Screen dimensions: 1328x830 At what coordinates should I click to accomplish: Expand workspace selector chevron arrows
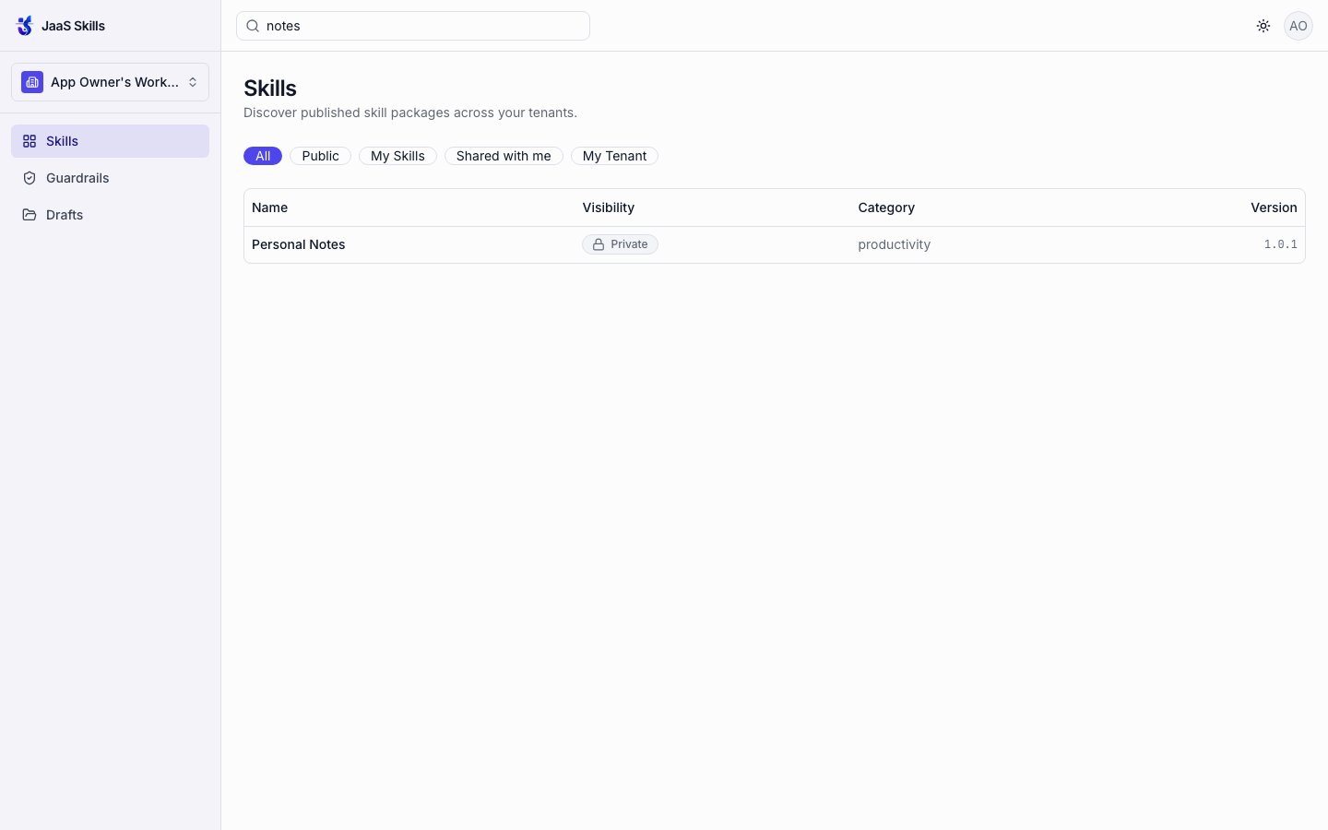click(193, 82)
